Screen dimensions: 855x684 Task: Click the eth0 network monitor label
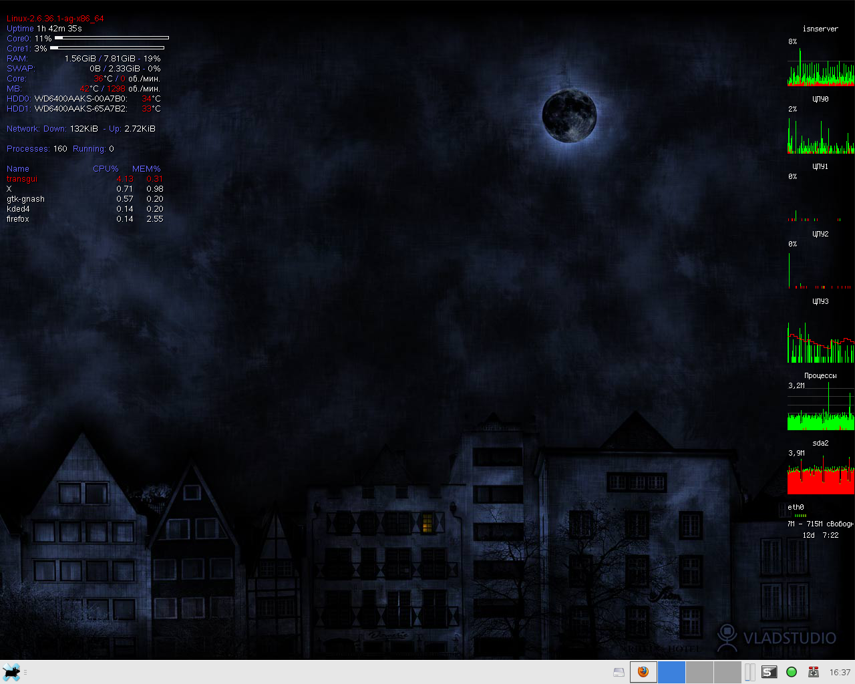[x=796, y=508]
